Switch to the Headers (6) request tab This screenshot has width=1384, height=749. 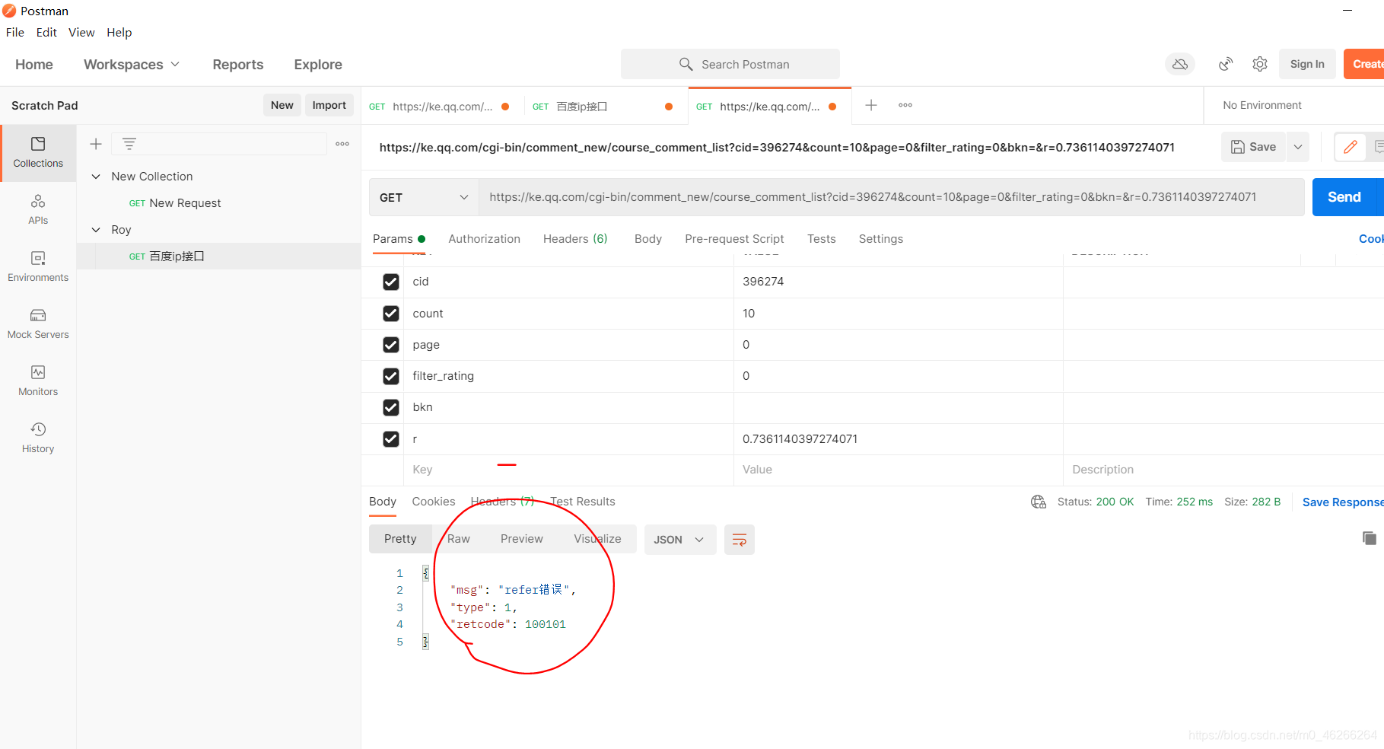(575, 239)
